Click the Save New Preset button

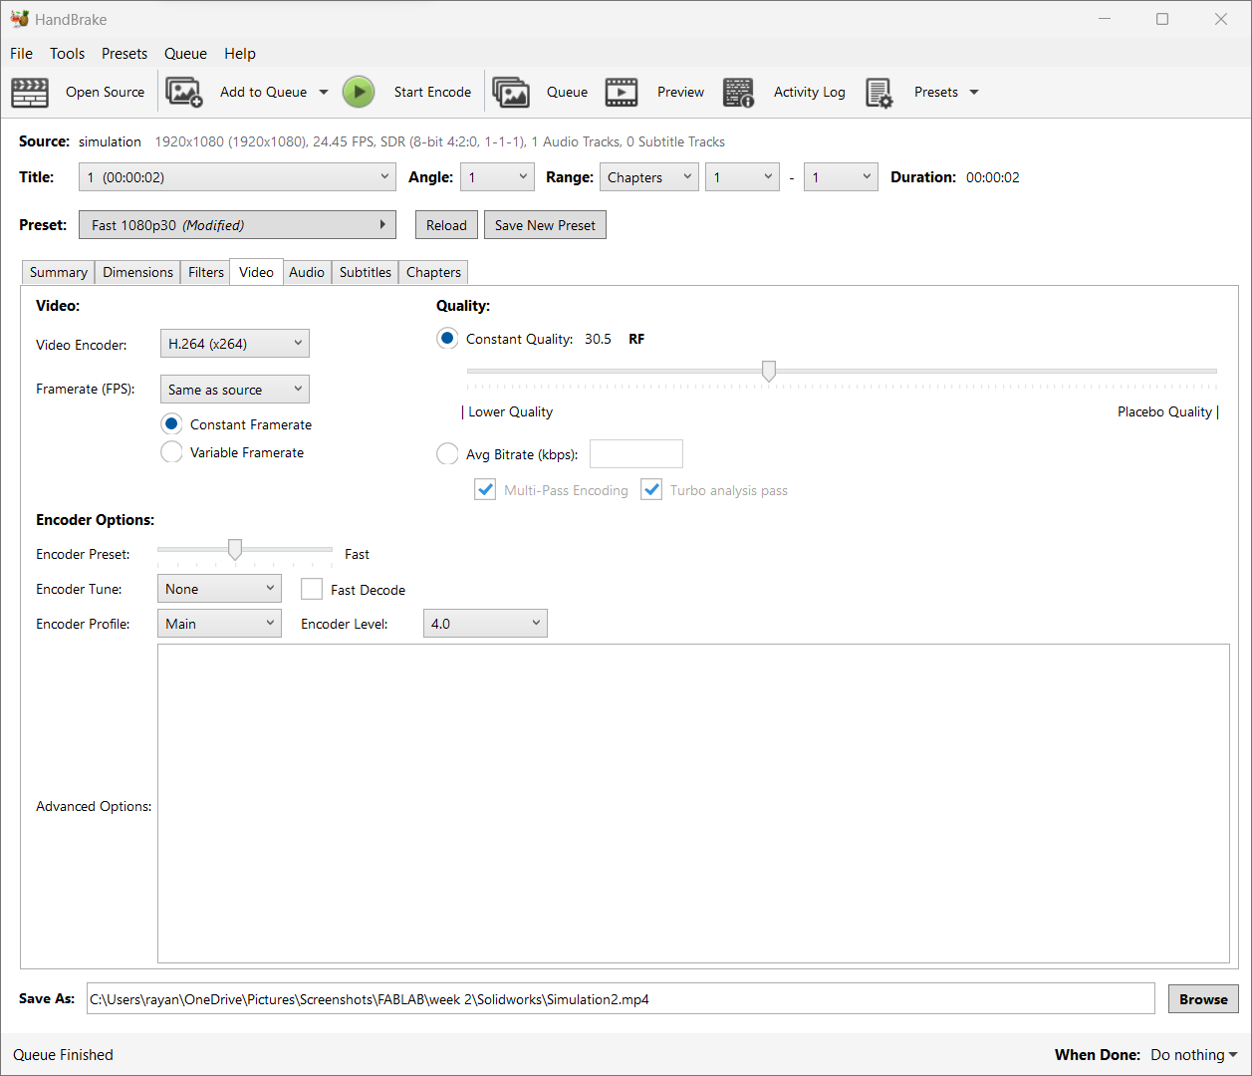coord(545,225)
